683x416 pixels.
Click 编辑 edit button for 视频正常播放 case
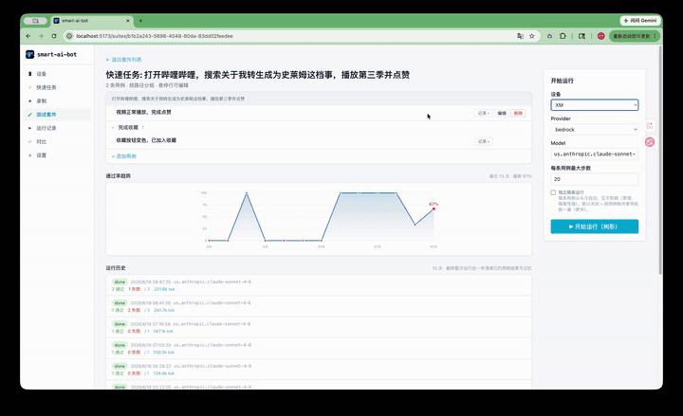(x=502, y=113)
